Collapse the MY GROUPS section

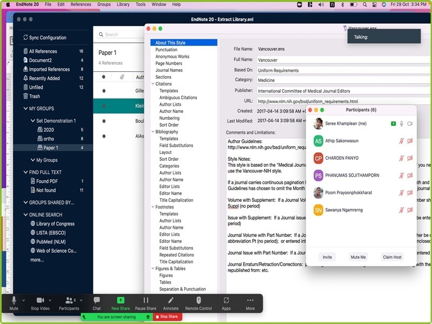tap(25, 109)
